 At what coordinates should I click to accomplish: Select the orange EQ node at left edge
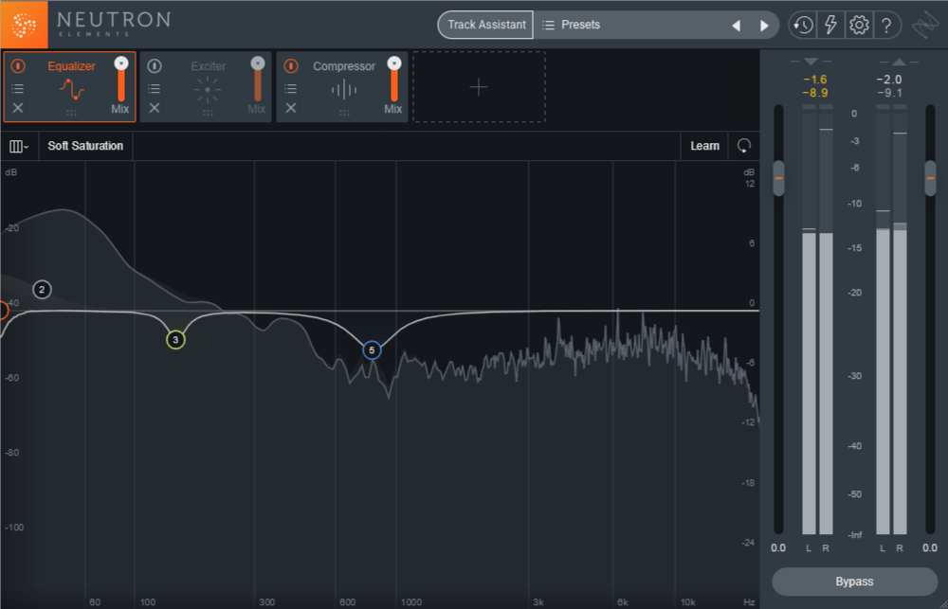tap(3, 311)
